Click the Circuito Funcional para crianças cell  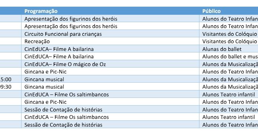[110, 34]
